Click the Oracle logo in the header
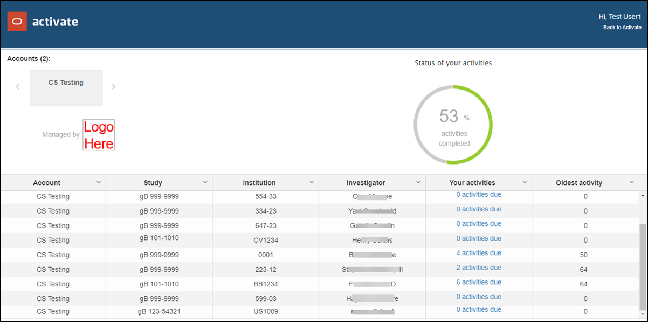The height and width of the screenshot is (322, 648). tap(16, 21)
